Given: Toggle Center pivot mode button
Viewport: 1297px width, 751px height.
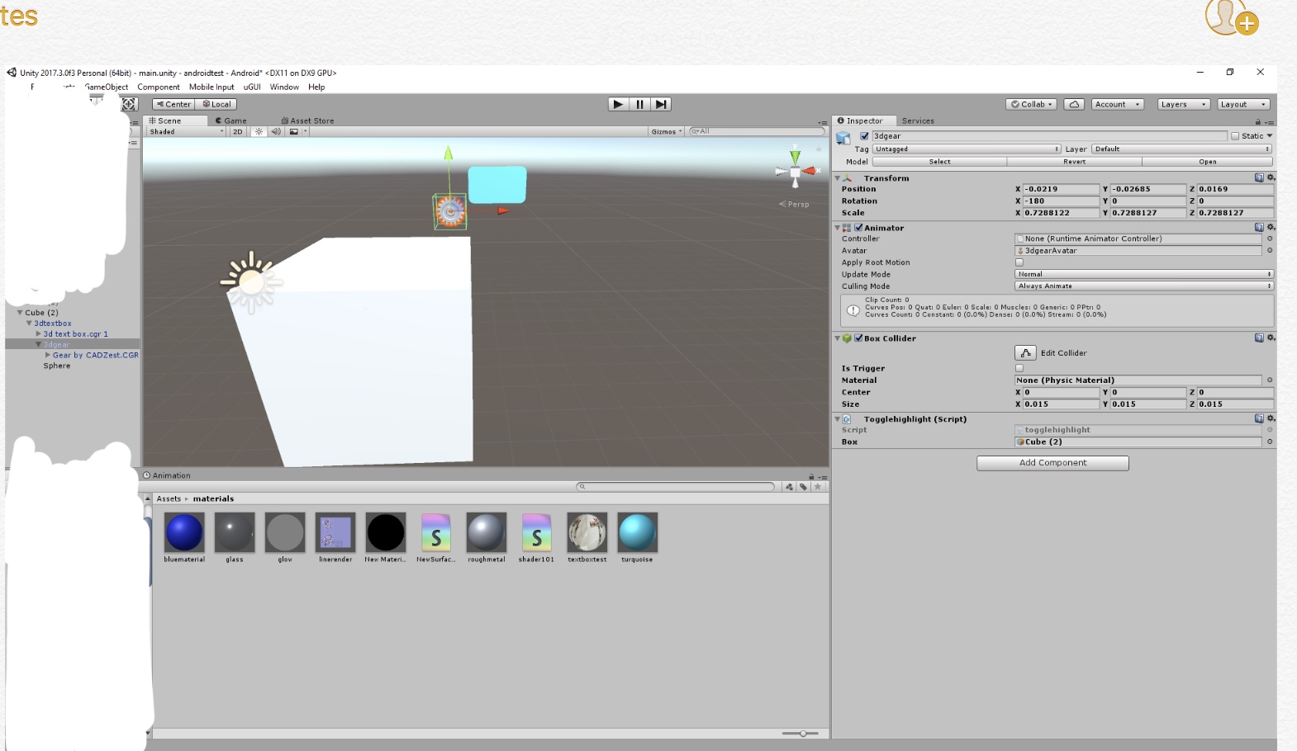Looking at the screenshot, I should [173, 104].
